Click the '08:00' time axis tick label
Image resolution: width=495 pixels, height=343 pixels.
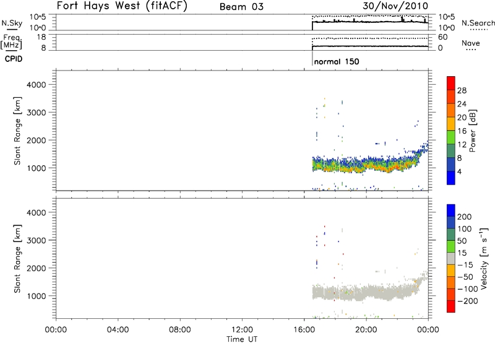[180, 330]
